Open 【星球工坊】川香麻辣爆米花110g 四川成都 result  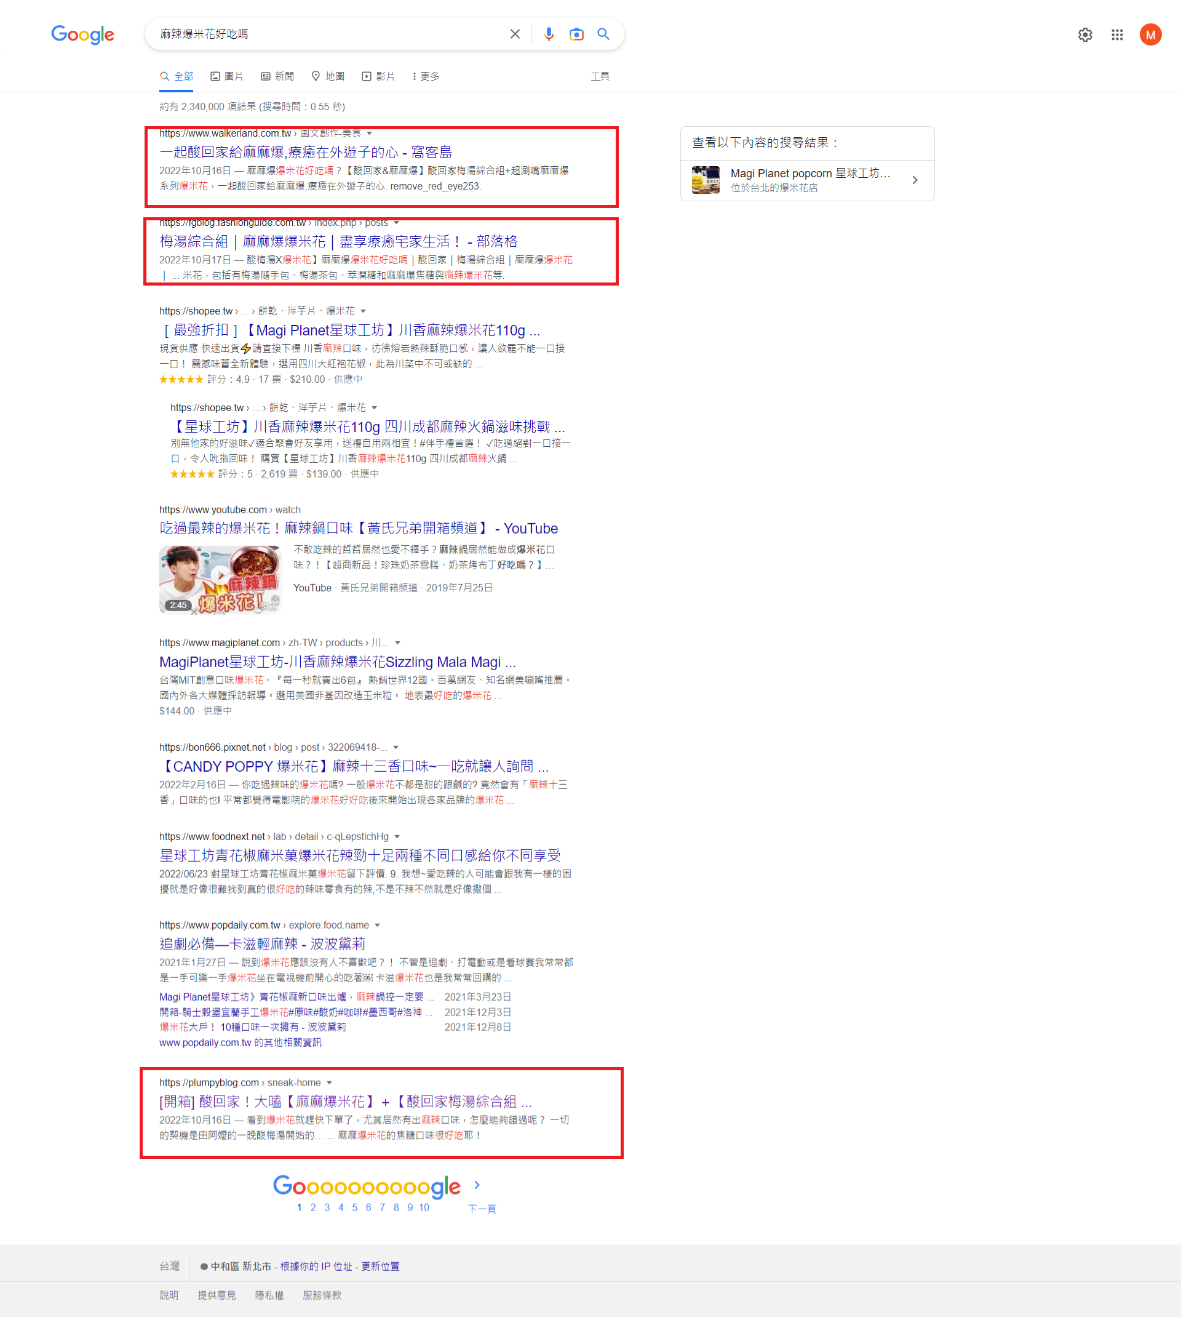tap(368, 426)
